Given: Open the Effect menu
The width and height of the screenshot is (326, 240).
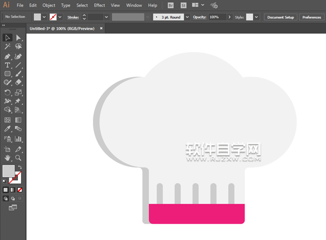Looking at the screenshot, I should coord(99,5).
